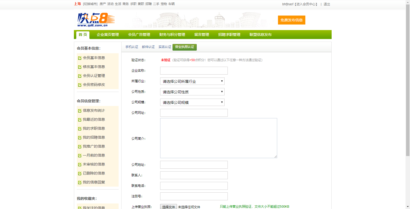Click edit icon beside 会员密码修改
This screenshot has height=209, width=410.
80,85
